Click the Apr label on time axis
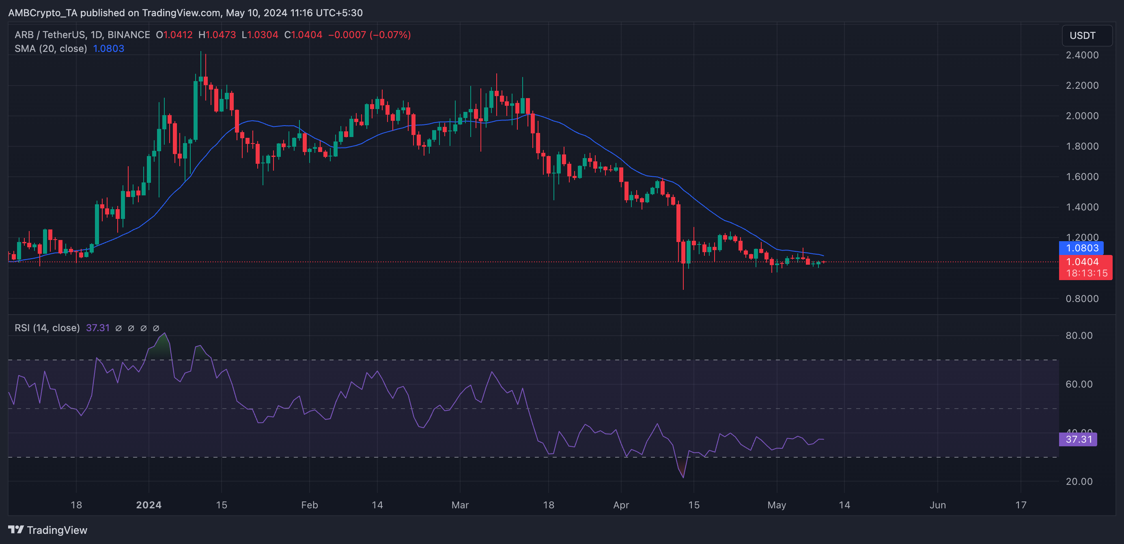1124x544 pixels. click(x=621, y=505)
